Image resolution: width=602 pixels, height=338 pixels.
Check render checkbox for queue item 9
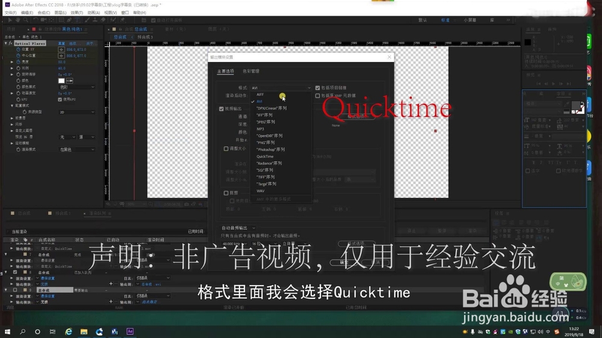[15, 290]
